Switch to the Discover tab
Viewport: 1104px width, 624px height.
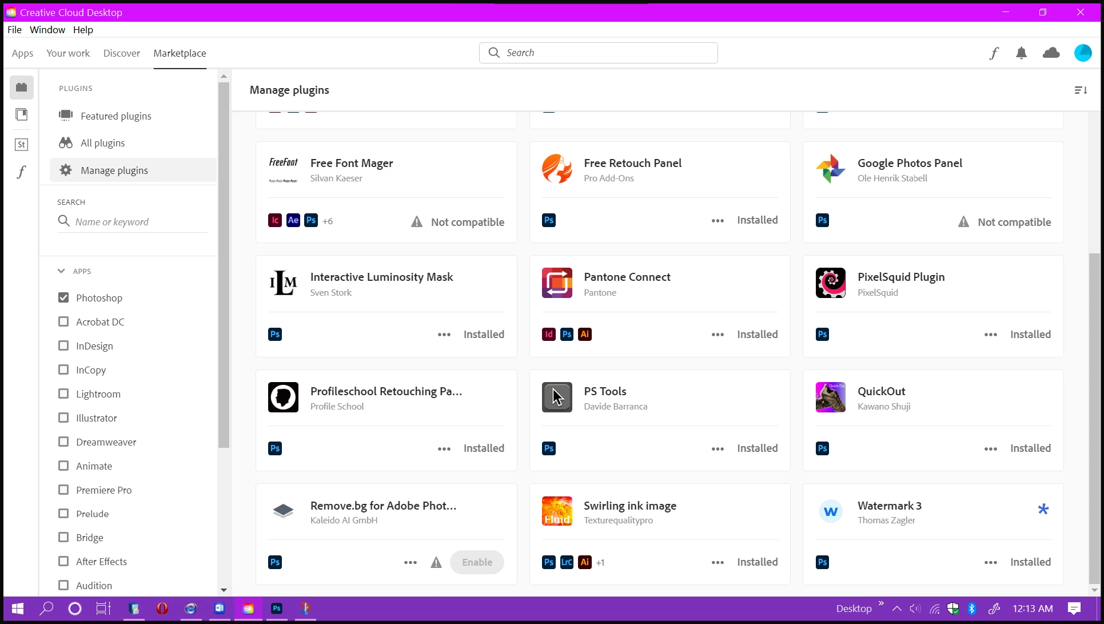coord(121,53)
